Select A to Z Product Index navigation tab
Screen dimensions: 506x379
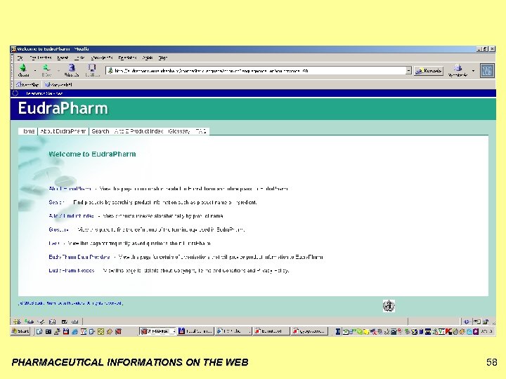click(138, 131)
